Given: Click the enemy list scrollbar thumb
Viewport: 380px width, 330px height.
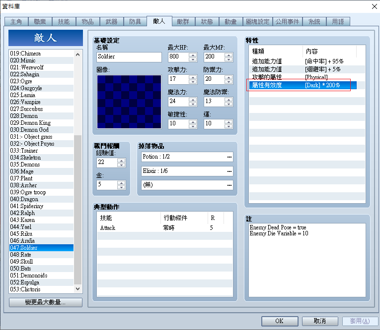Looking at the screenshot, I should tap(77, 210).
